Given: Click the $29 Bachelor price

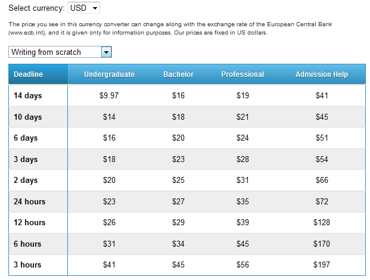Looking at the screenshot, I should pyautogui.click(x=178, y=222).
